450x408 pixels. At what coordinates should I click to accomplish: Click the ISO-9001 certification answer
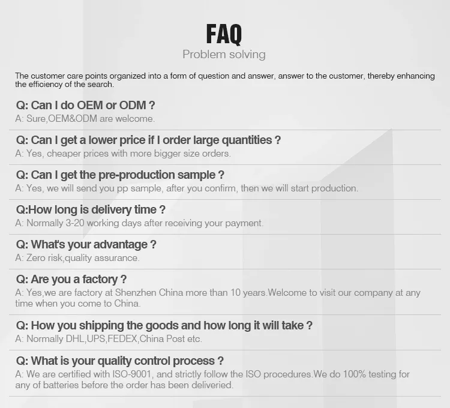212,374
